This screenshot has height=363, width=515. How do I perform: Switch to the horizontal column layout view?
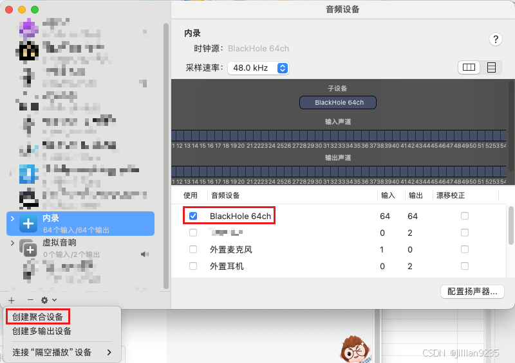(469, 67)
